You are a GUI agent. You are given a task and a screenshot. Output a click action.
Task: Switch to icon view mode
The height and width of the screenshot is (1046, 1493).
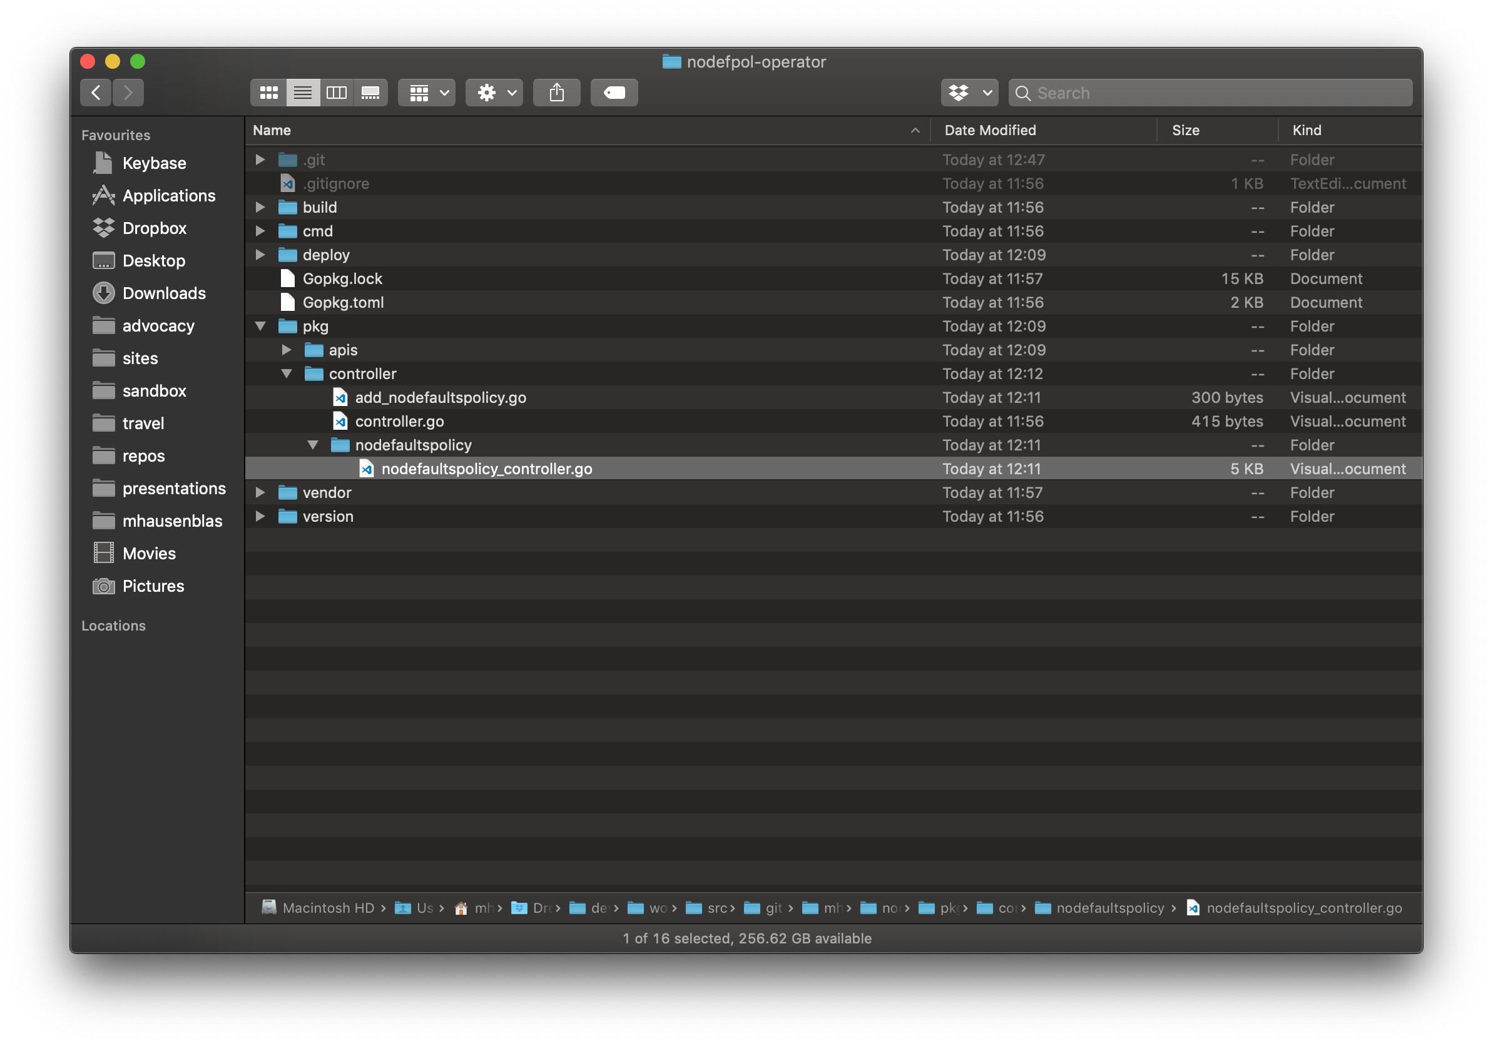point(268,93)
